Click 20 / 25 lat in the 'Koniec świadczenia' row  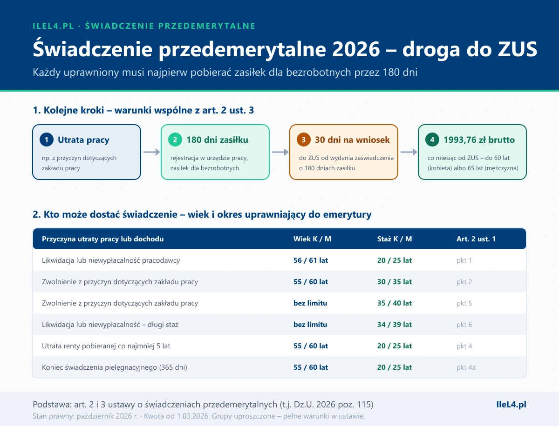[x=395, y=367]
